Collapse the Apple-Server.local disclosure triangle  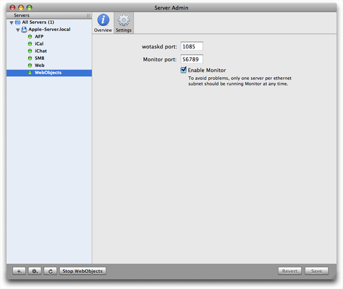(x=18, y=30)
